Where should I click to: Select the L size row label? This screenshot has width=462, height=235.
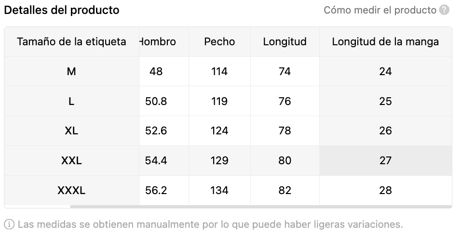71,101
